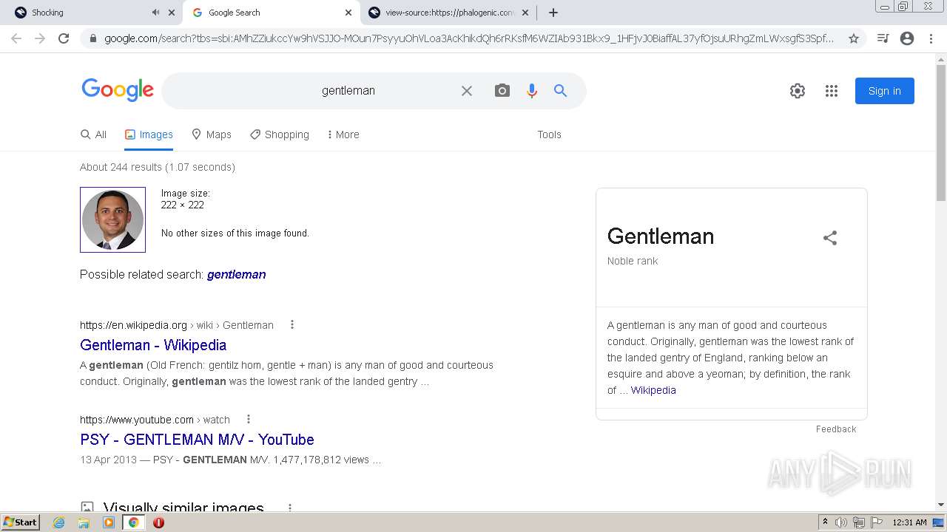947x532 pixels.
Task: Open the Windows Start menu
Action: point(20,522)
